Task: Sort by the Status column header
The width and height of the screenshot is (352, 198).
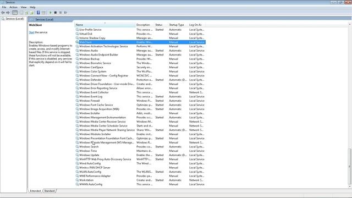Action: [x=161, y=25]
